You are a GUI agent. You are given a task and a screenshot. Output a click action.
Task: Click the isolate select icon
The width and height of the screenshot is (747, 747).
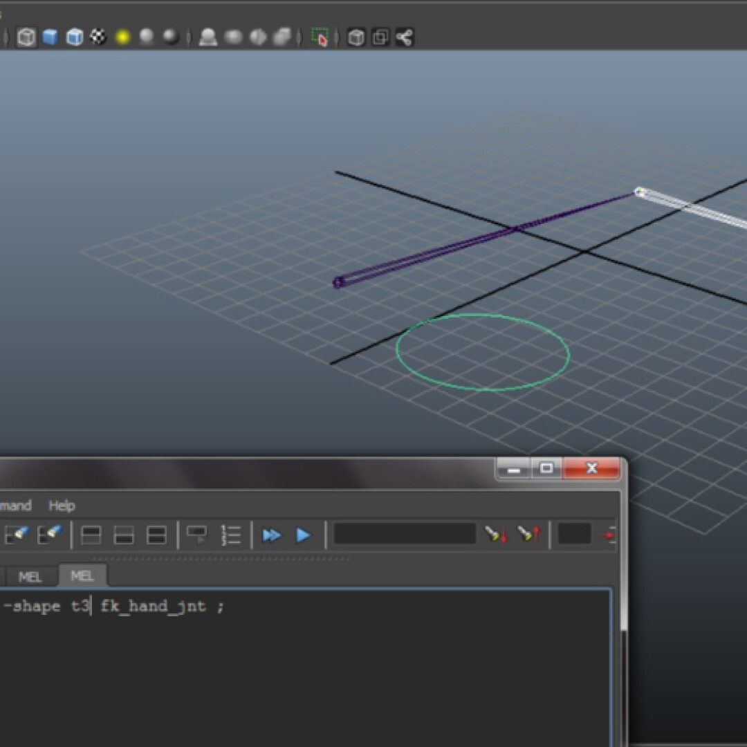(x=319, y=37)
